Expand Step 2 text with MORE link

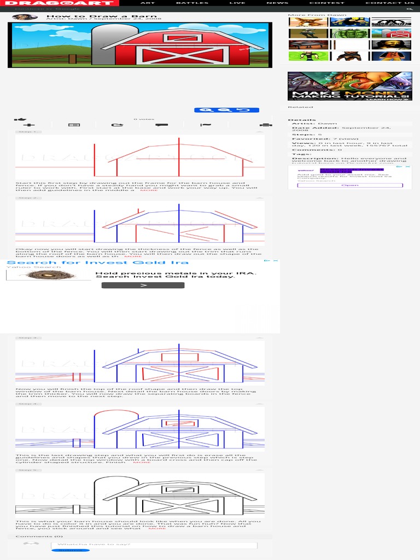[x=133, y=256]
